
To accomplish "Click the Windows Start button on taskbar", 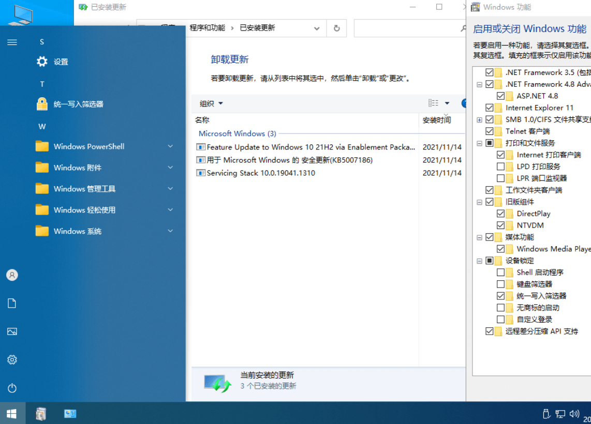I will (12, 414).
